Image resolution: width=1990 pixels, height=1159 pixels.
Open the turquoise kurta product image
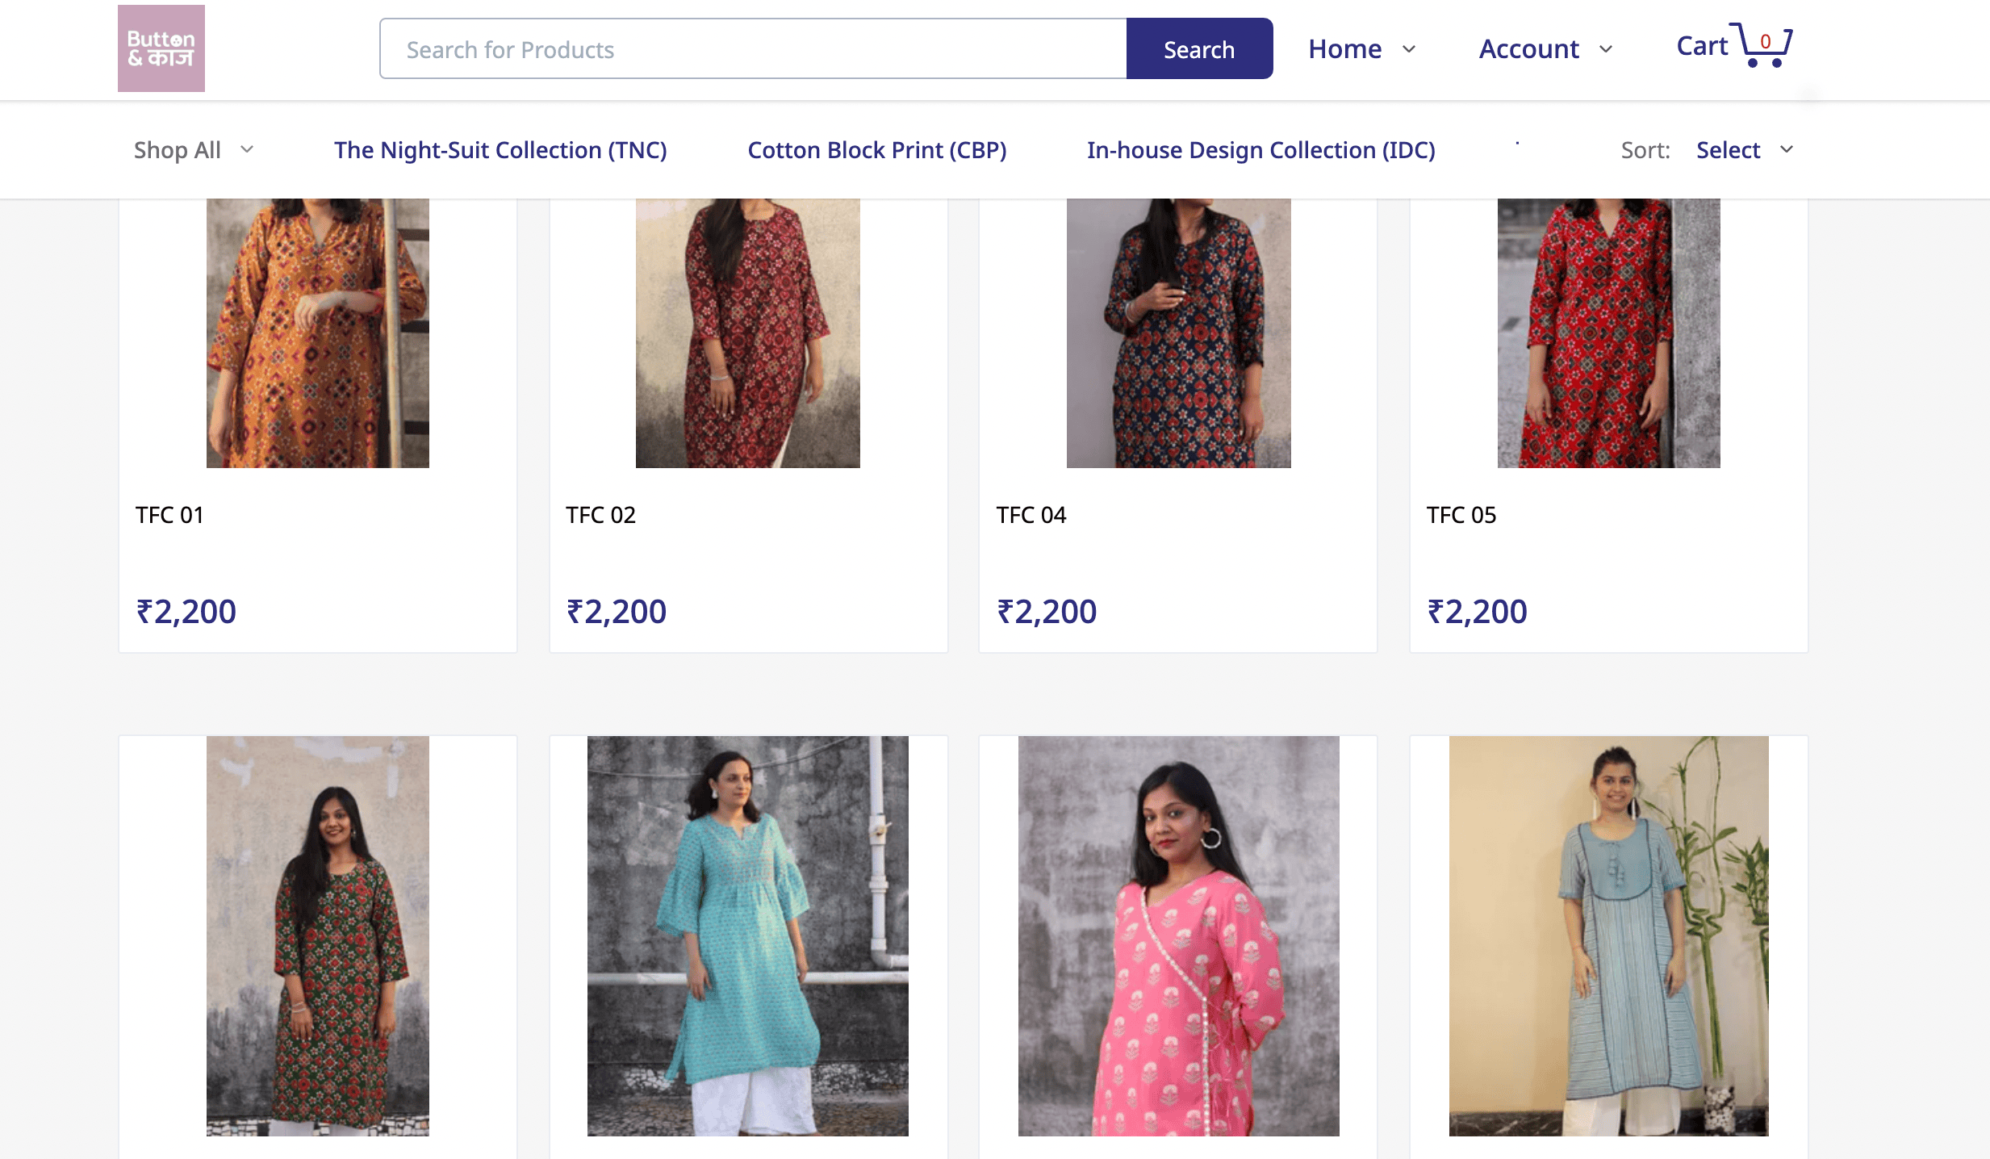748,936
